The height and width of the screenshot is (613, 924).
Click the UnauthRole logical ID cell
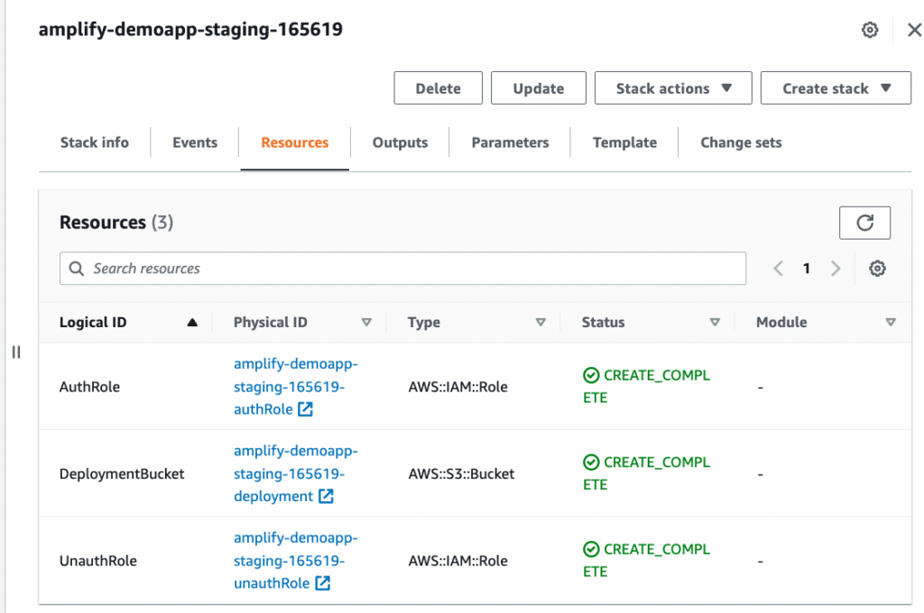[97, 562]
